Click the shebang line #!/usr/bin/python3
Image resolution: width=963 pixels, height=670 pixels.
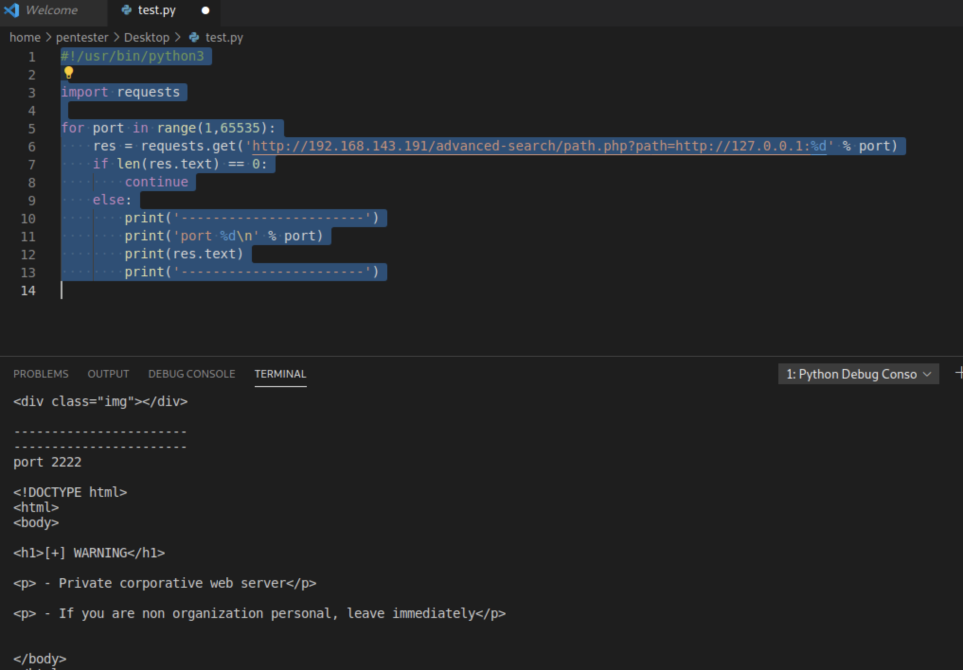133,56
